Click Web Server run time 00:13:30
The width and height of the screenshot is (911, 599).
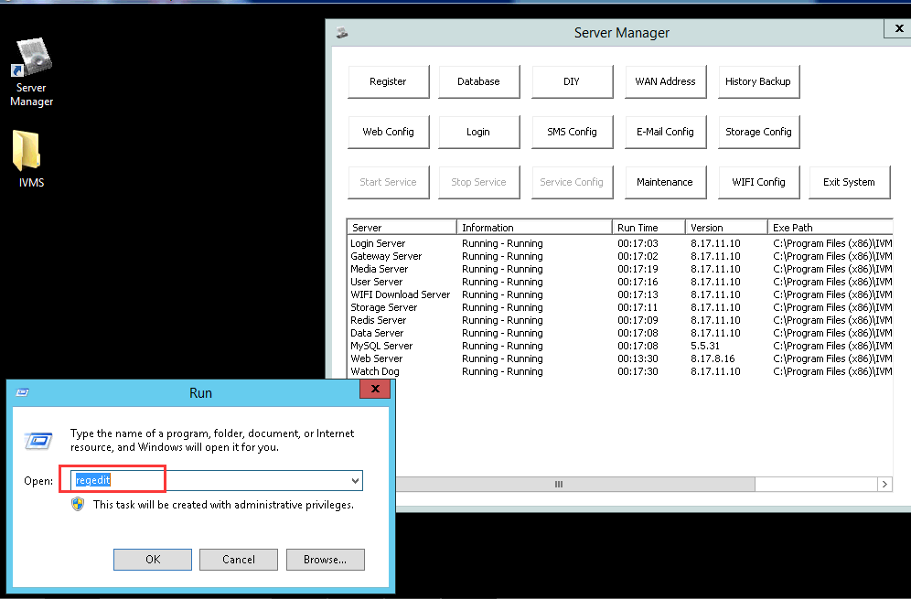tap(638, 358)
